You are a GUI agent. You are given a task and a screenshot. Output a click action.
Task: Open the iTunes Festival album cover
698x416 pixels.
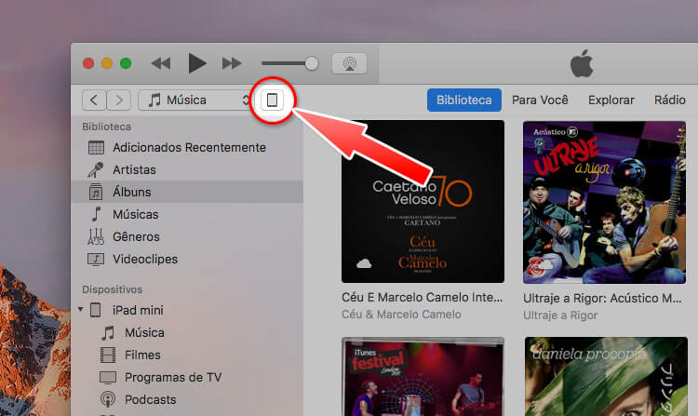coord(423,376)
